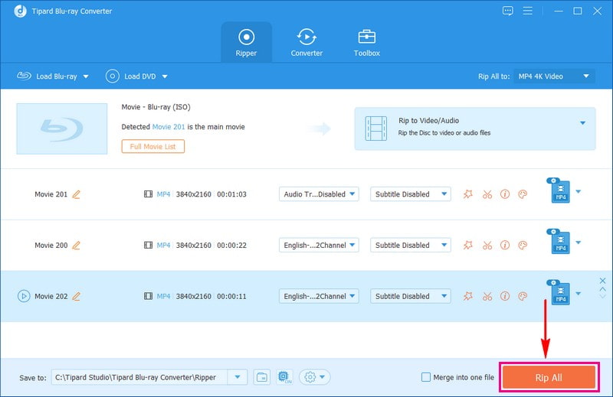The image size is (613, 397).
Task: Show media info icon for Movie 202
Action: point(505,296)
